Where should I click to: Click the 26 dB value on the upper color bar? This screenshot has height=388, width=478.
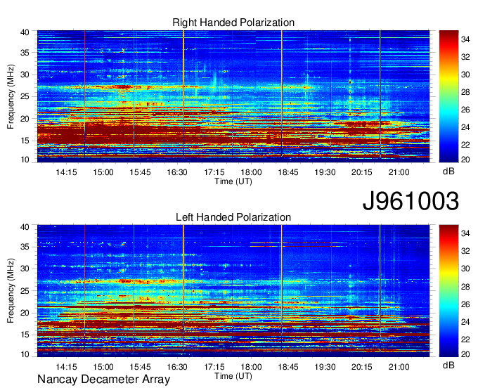click(465, 110)
